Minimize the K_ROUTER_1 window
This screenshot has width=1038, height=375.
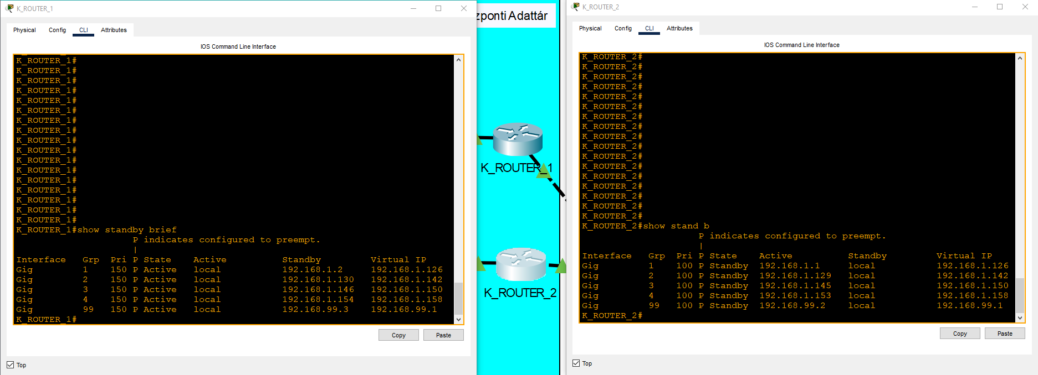click(413, 8)
